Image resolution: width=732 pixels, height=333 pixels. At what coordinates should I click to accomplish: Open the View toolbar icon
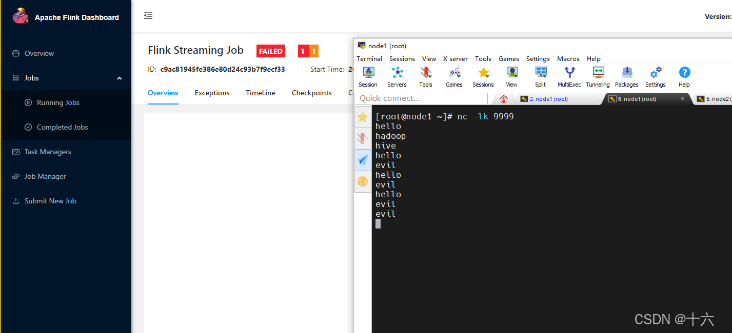(512, 77)
